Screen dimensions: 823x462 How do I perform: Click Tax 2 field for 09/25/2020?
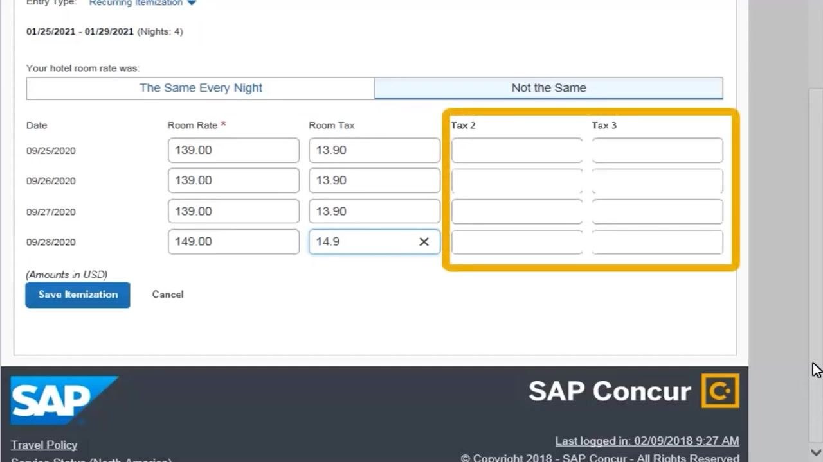point(517,150)
